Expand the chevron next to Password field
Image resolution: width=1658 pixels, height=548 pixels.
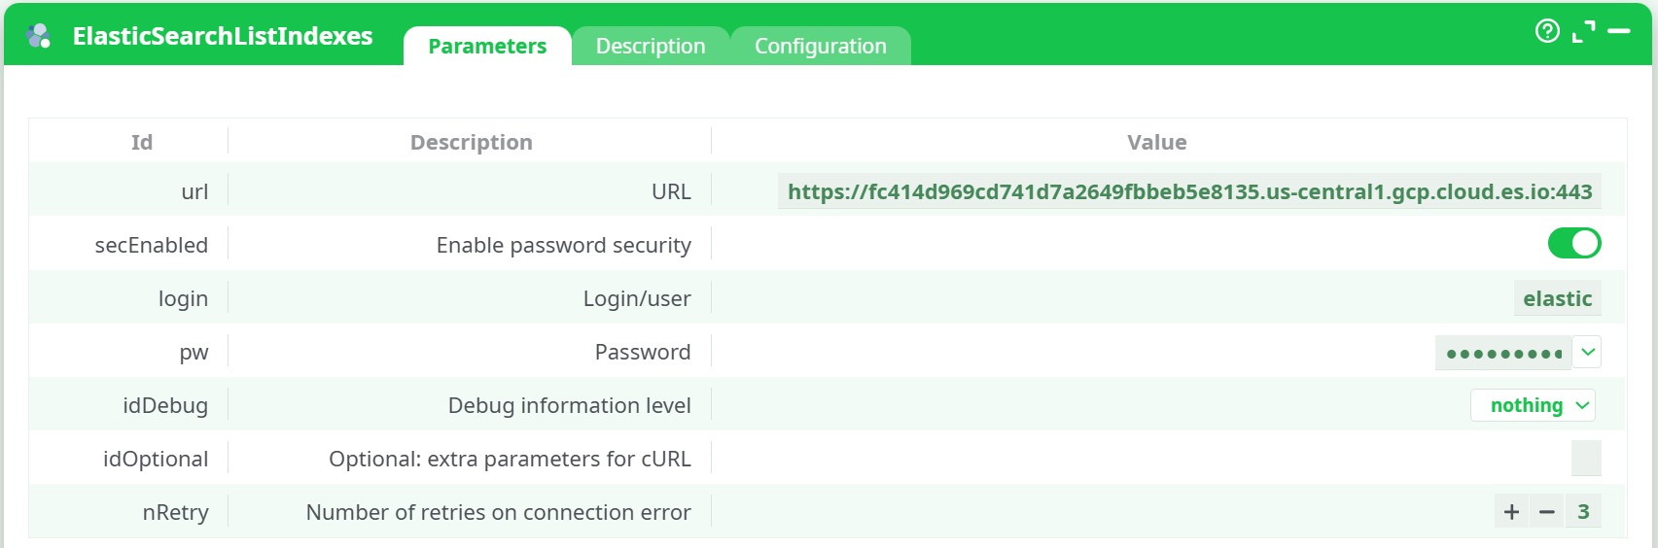(1587, 352)
